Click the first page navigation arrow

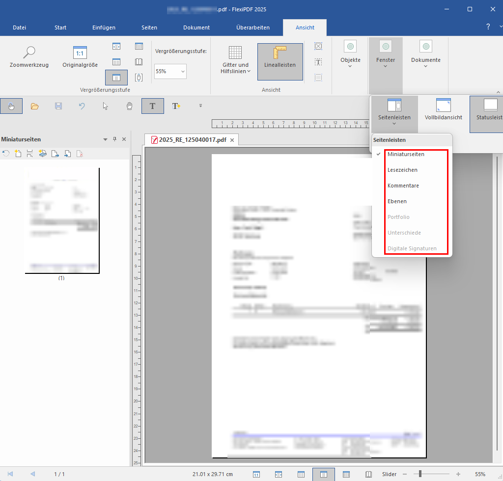click(x=10, y=474)
